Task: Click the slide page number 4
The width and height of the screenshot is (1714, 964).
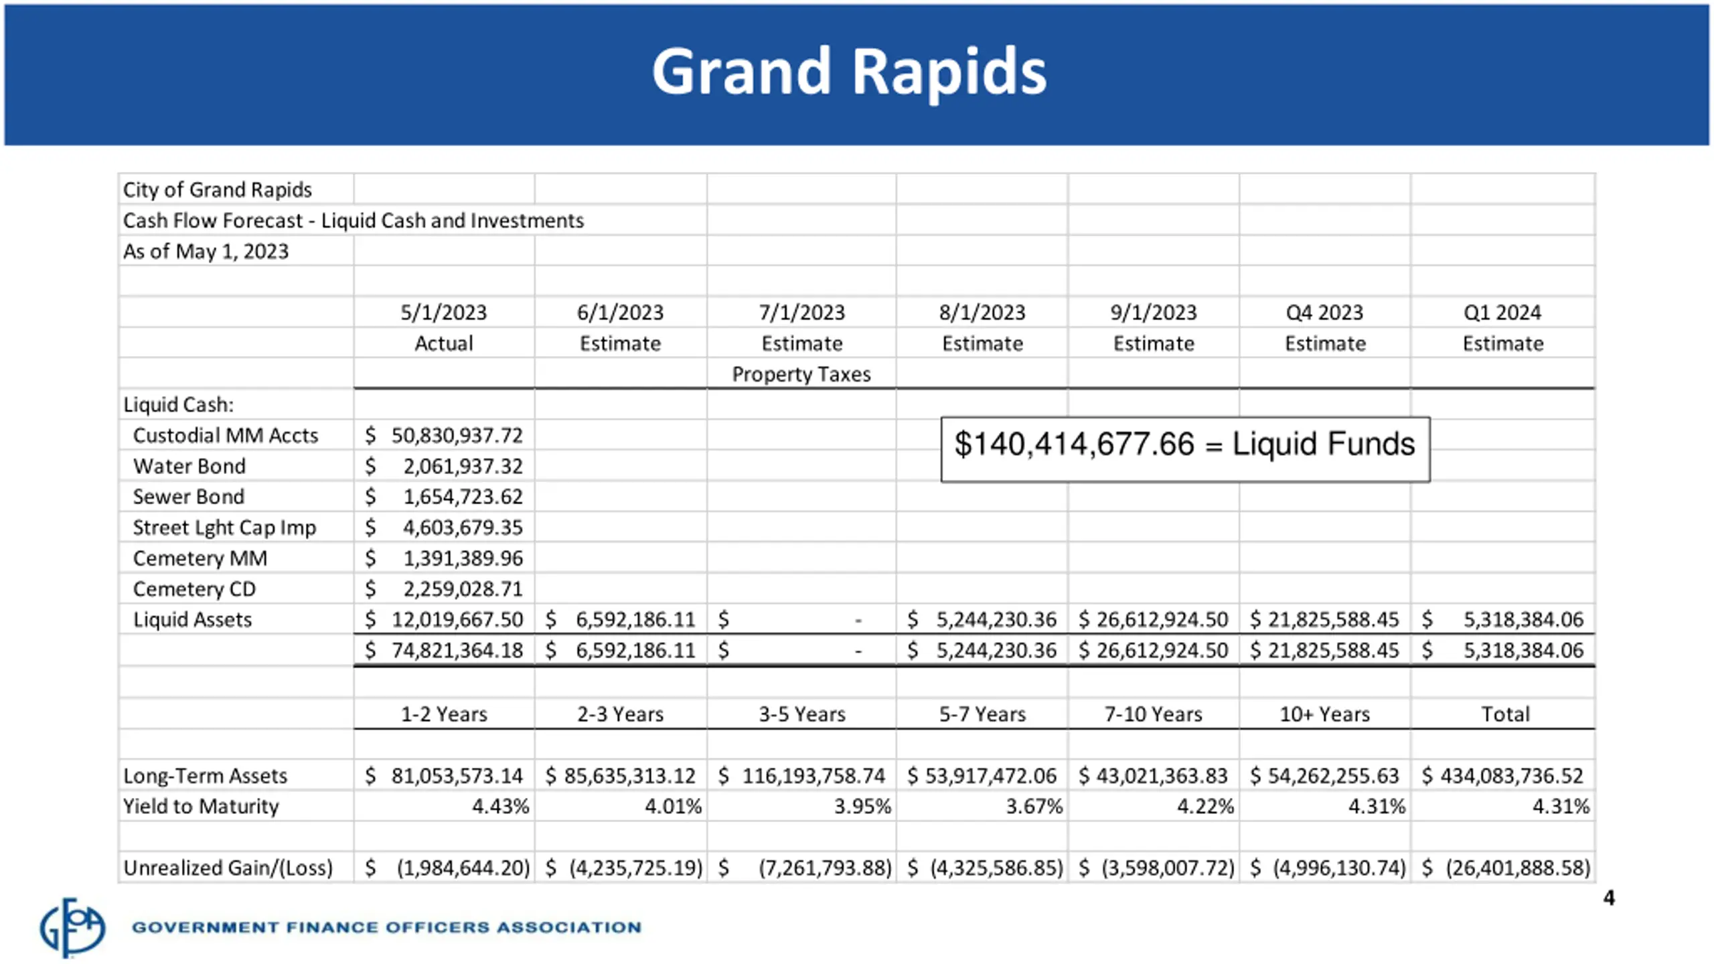Action: pos(1609,898)
